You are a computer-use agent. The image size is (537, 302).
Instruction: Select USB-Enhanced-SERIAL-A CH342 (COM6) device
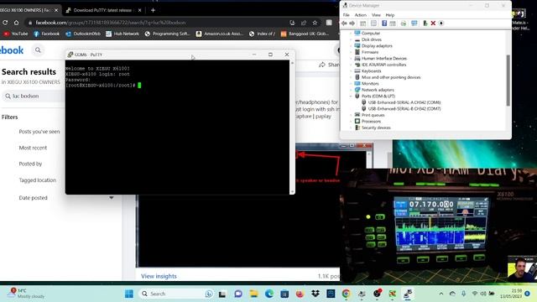(404, 102)
